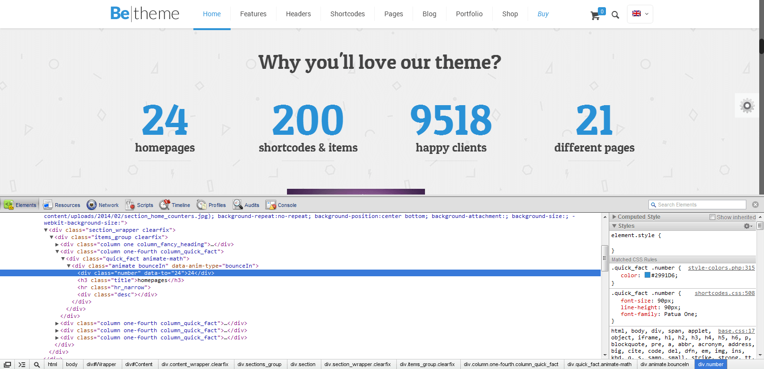Open the shopping cart icon
The image size is (764, 369).
(x=595, y=15)
